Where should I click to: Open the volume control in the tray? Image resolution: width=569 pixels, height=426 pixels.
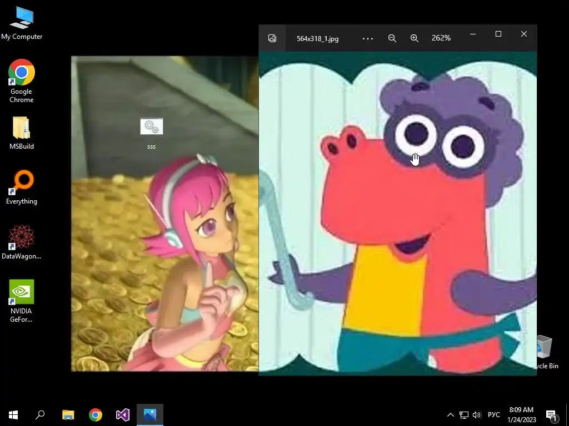(477, 415)
